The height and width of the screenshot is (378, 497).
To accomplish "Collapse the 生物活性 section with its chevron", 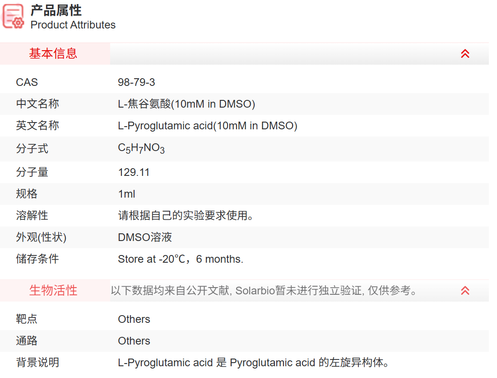I will click(x=465, y=291).
